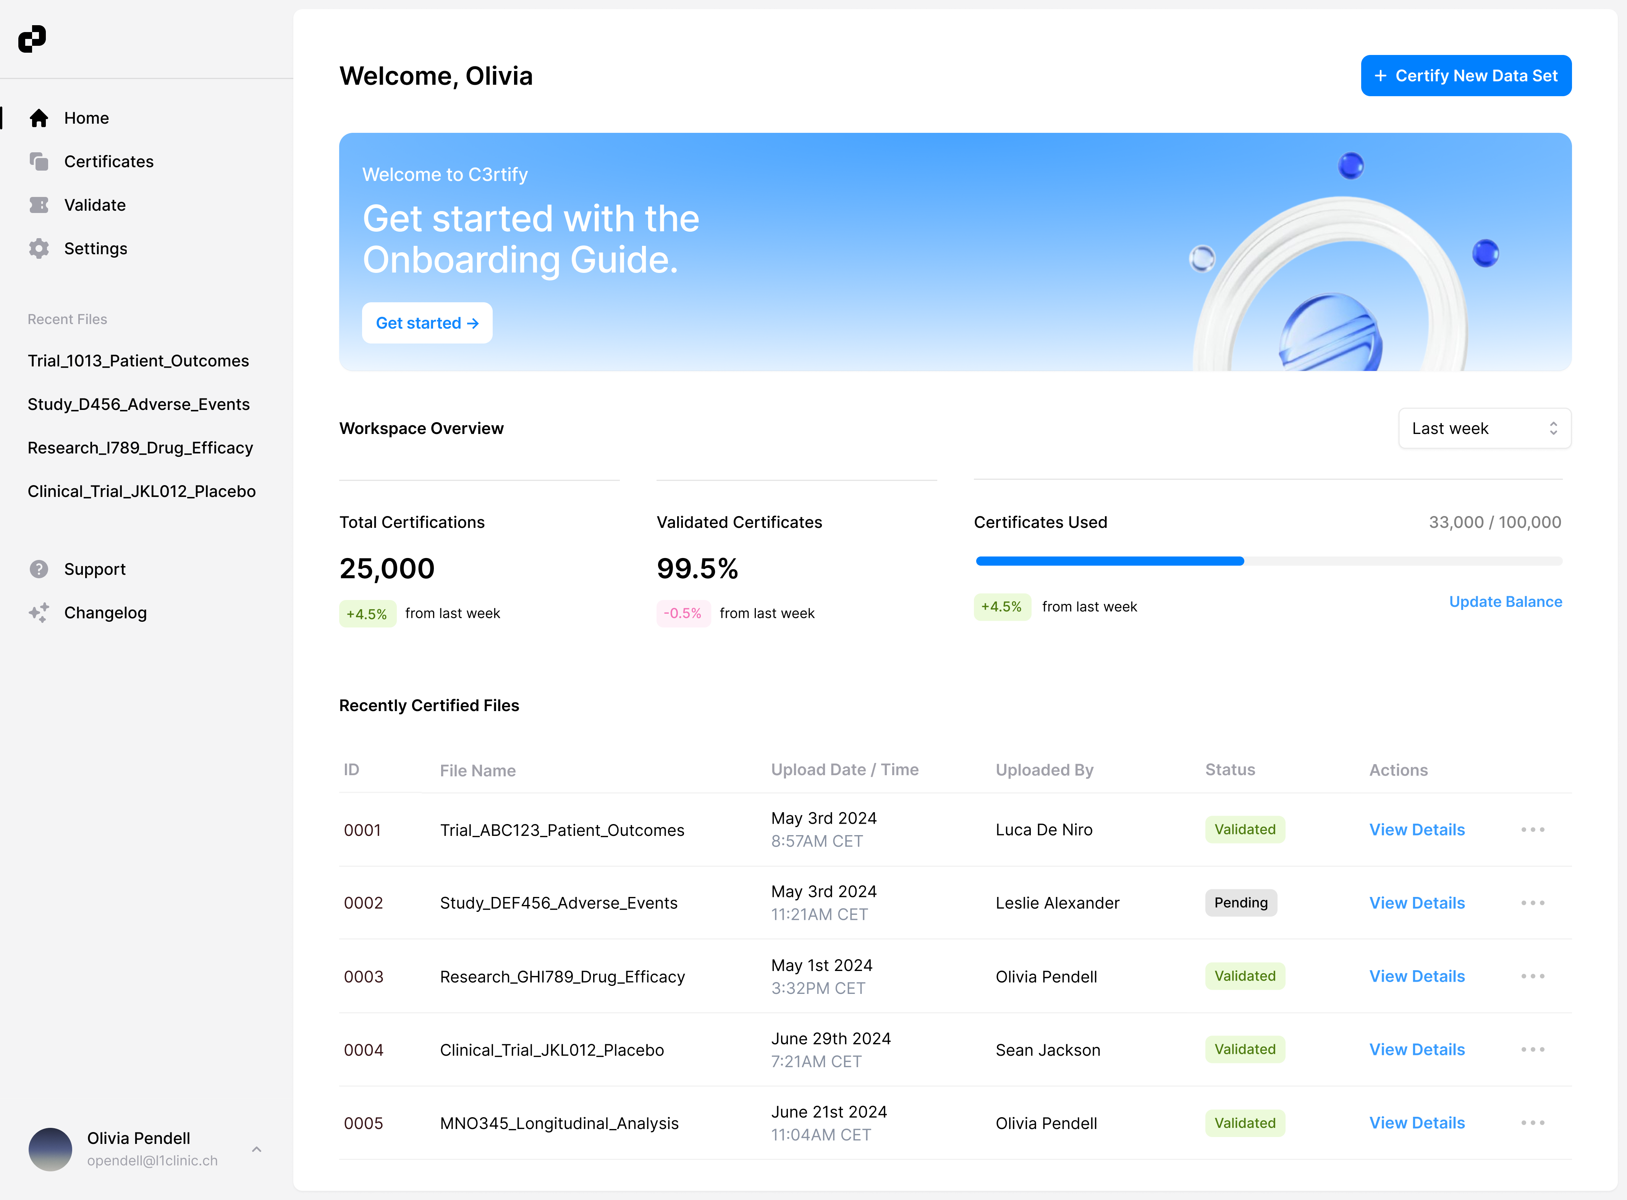Screen dimensions: 1627x1200
Task: Click Olivia Pendell's profile avatar
Action: pyautogui.click(x=50, y=1148)
